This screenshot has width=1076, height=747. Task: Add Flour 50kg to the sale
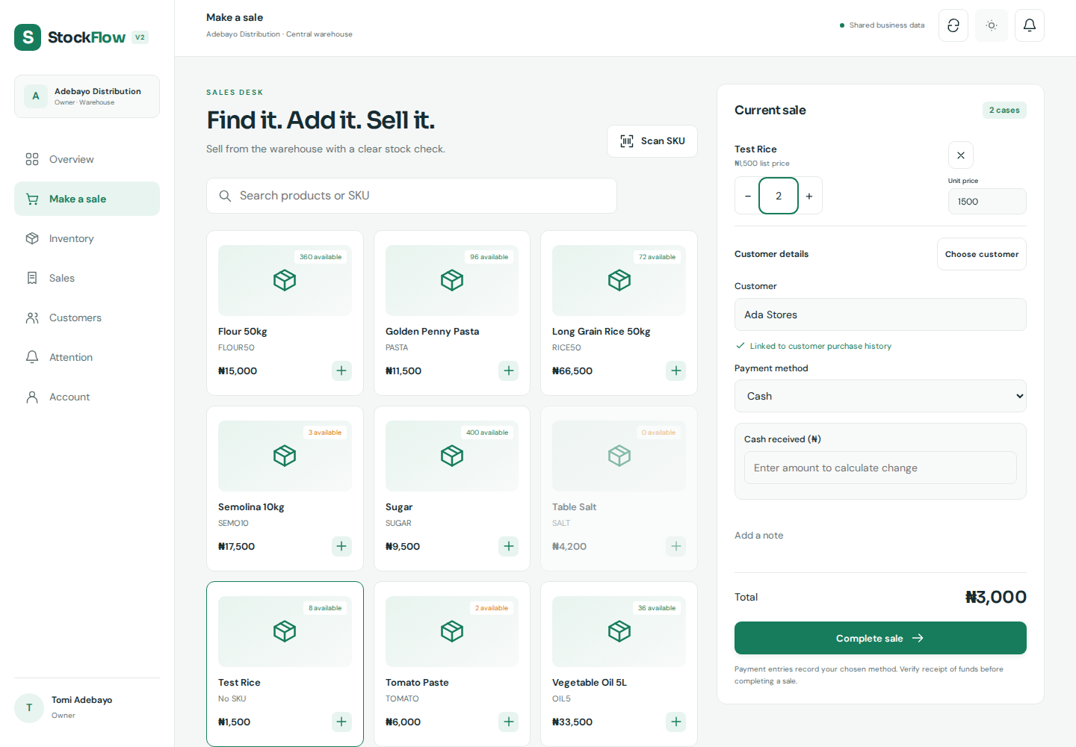point(341,371)
